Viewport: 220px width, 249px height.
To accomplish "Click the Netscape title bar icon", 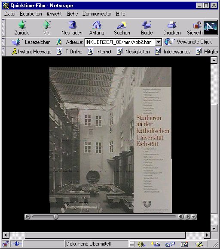I will [x=6, y=6].
